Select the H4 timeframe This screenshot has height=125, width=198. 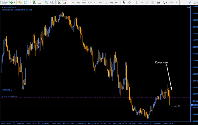click(100, 3)
